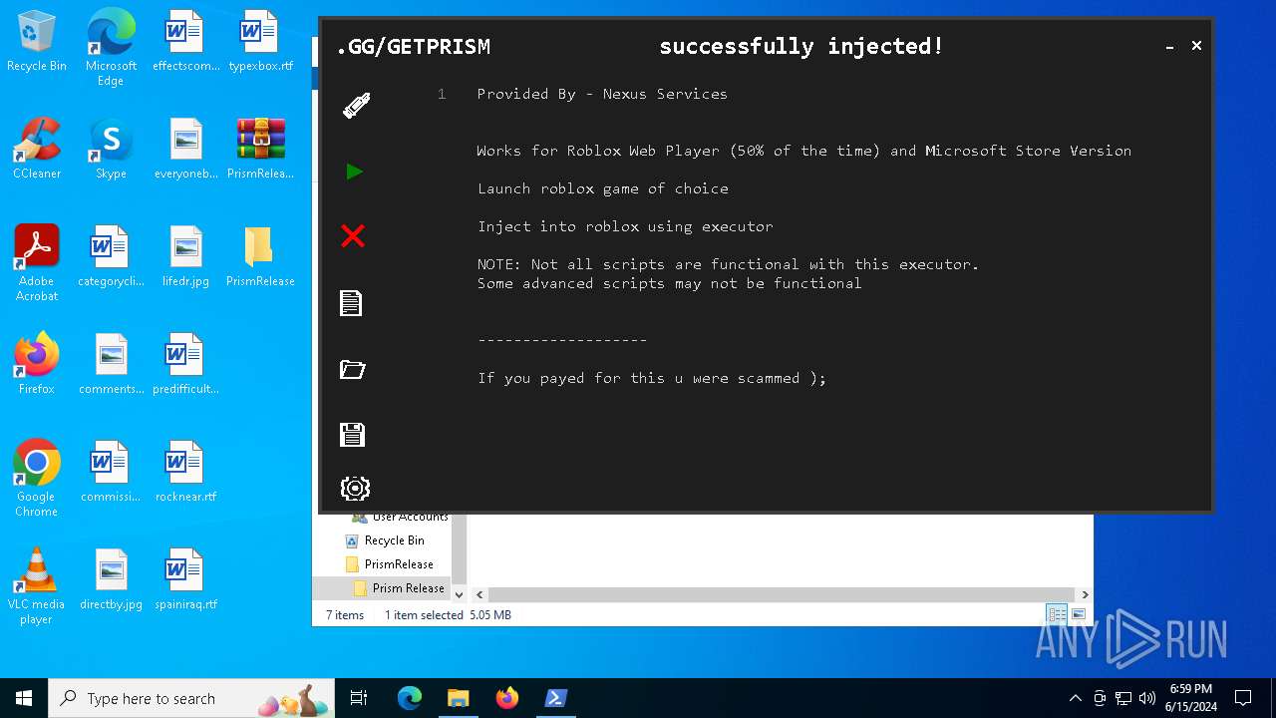Click the Explorer horizontal scrollbar thumb
The image size is (1276, 718).
(781, 594)
